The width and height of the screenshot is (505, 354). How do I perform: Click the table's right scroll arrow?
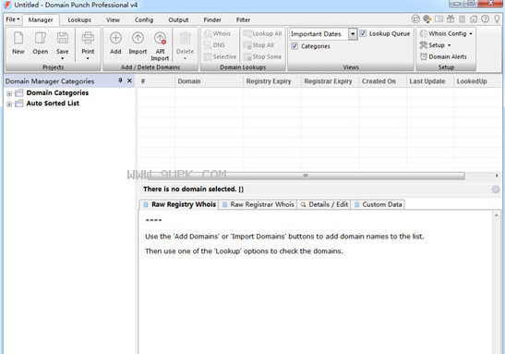pos(497,176)
